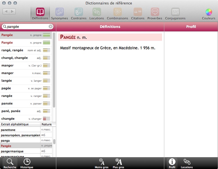Open the Locutions dictionary in toolbar
The width and height of the screenshot is (218, 169).
[96, 14]
